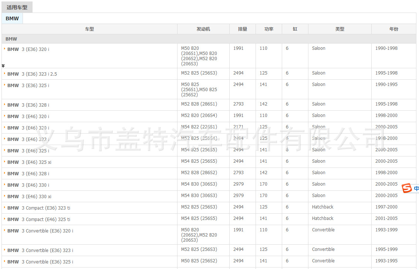The image size is (419, 269).
Task: Click the 年份 column header
Action: (394, 29)
